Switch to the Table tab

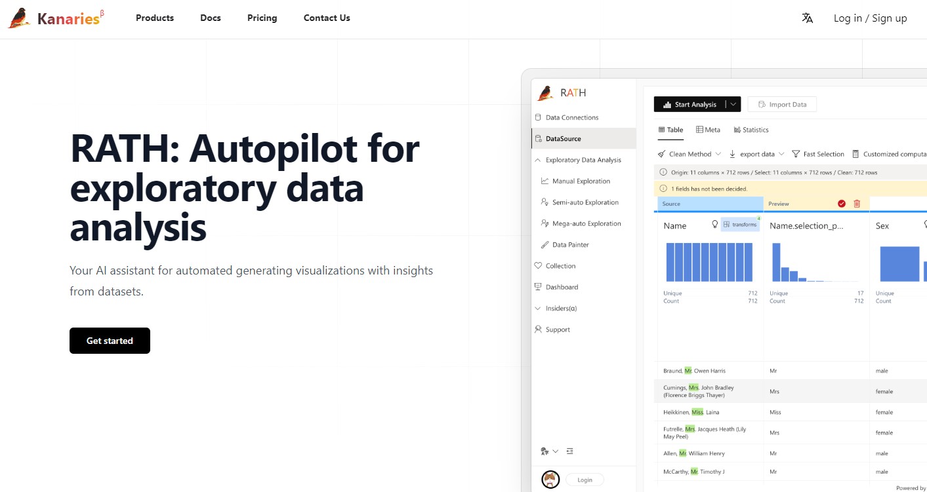[671, 130]
